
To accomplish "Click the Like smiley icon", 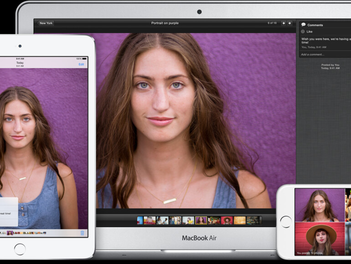I will coord(303,32).
